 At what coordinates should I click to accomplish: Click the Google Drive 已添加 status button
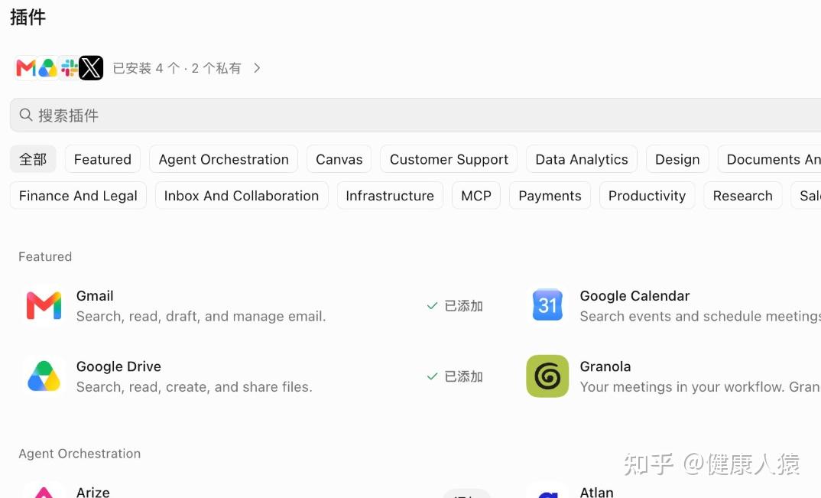tap(455, 376)
